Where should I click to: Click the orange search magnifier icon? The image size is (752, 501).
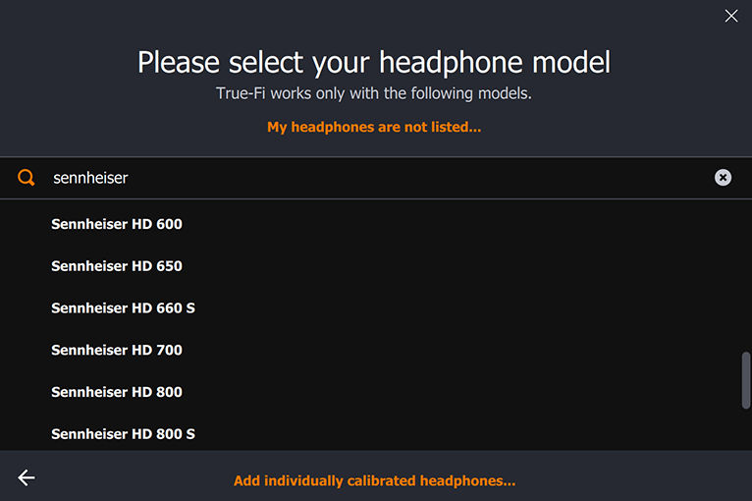coord(26,178)
